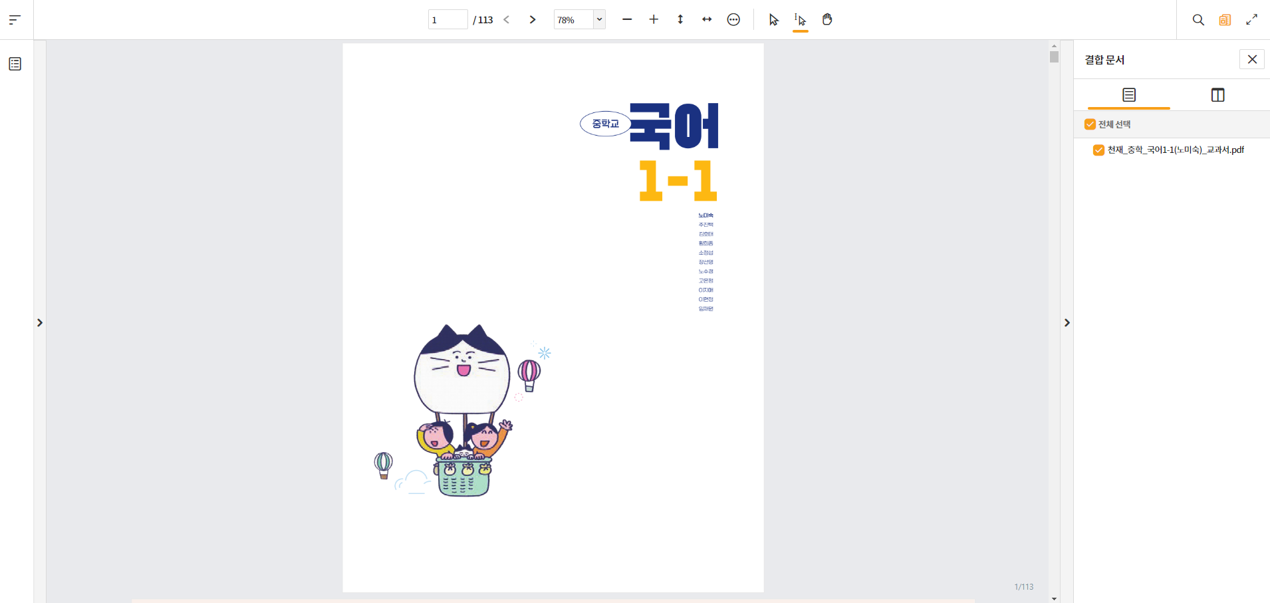The image size is (1270, 603).
Task: Click the 중학교 oval label on cover
Action: pyautogui.click(x=605, y=124)
